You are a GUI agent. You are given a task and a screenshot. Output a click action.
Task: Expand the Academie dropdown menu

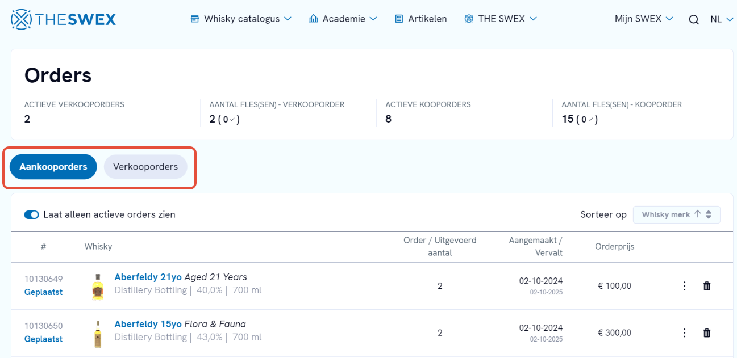(373, 19)
